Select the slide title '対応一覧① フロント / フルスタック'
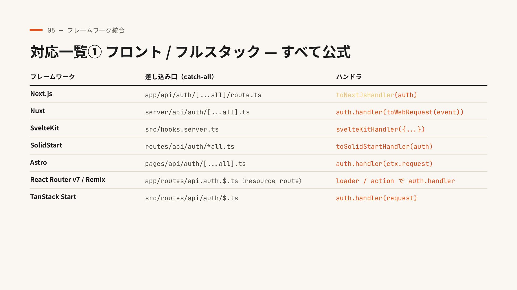The width and height of the screenshot is (517, 290). (x=145, y=52)
